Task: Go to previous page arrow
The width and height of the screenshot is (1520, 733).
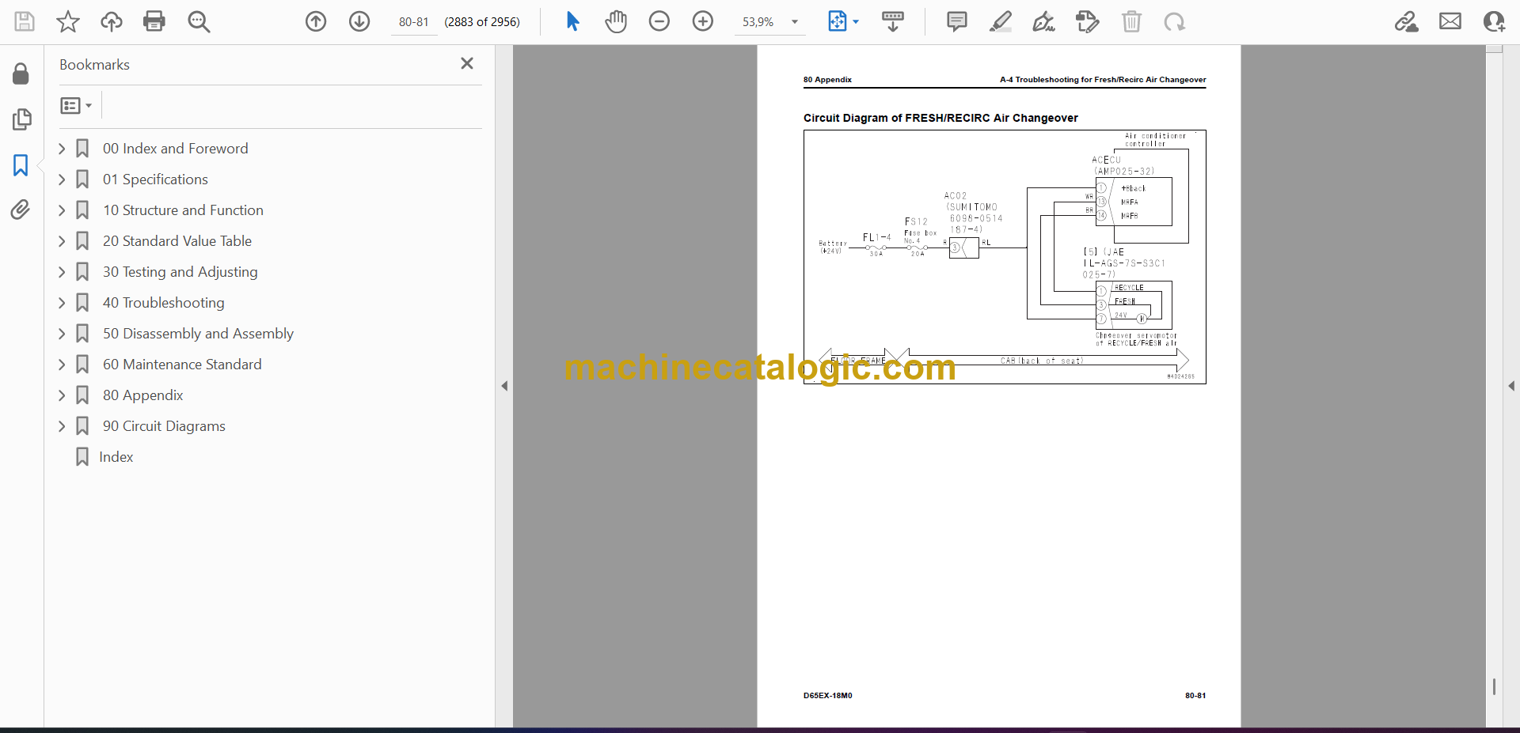Action: 316,21
